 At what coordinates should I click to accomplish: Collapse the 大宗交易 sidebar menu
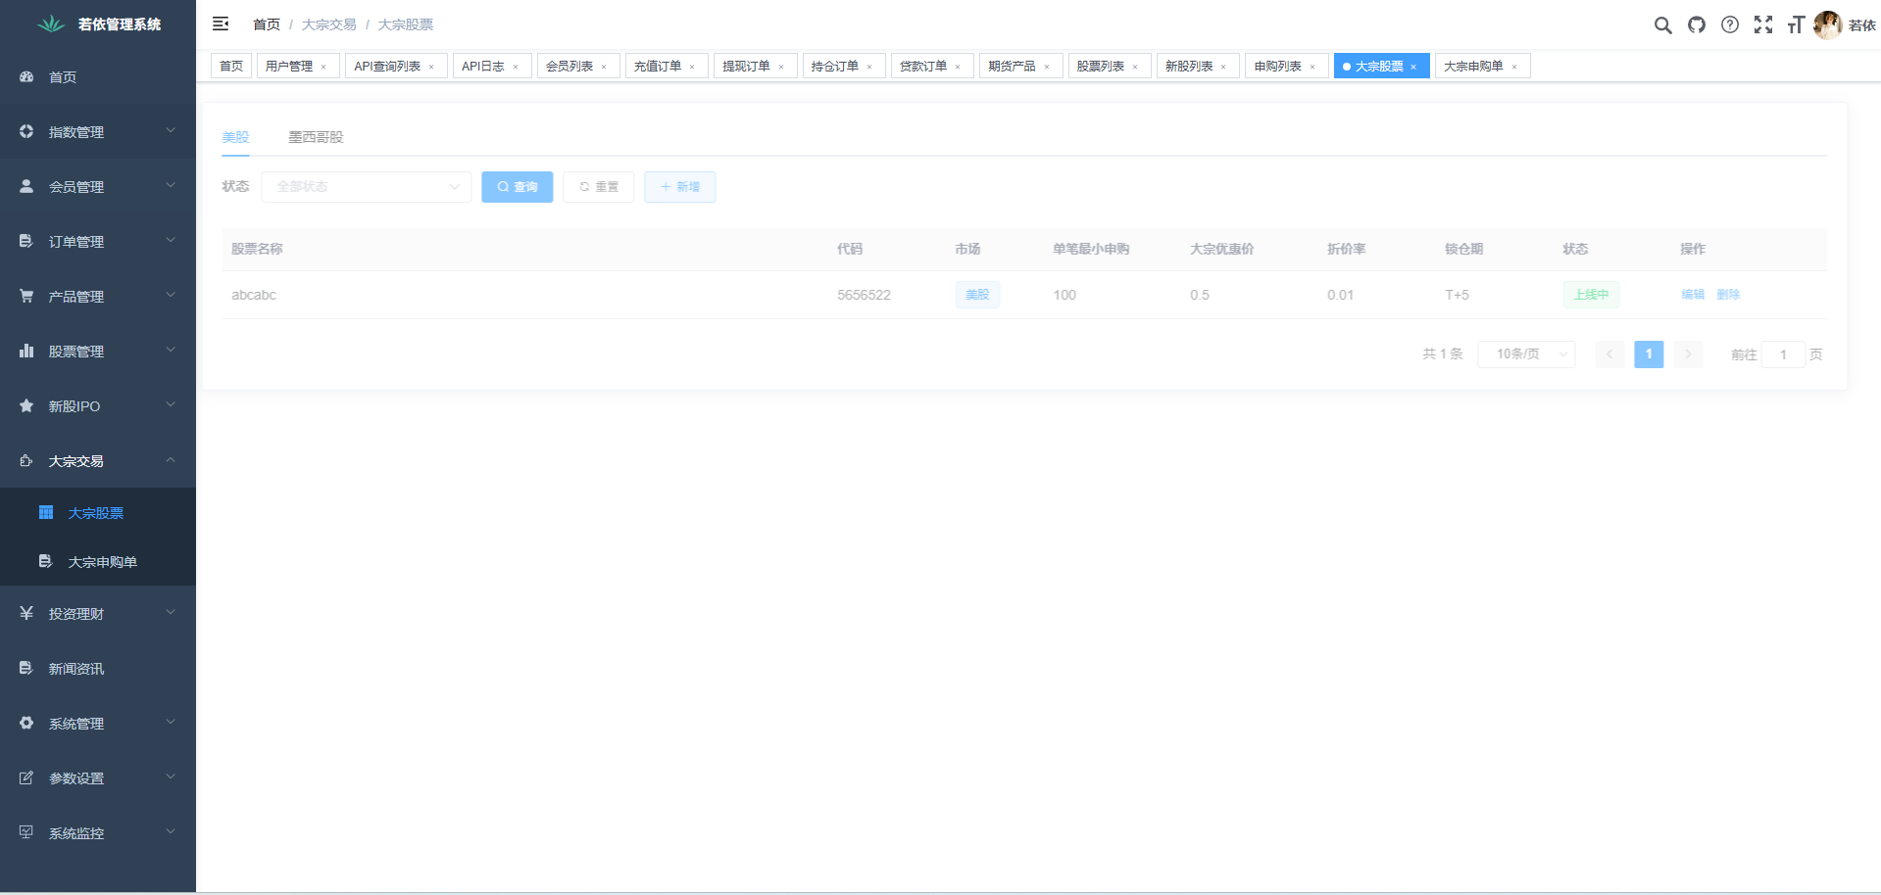98,461
